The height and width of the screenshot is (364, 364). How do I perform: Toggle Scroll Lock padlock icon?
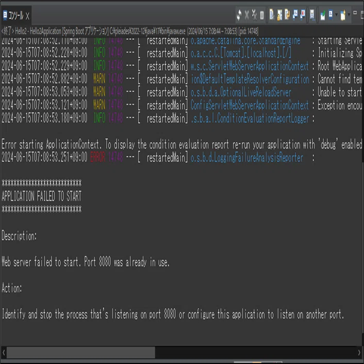coord(280,15)
